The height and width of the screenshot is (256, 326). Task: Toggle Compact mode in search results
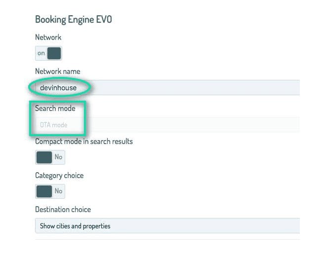pyautogui.click(x=50, y=157)
